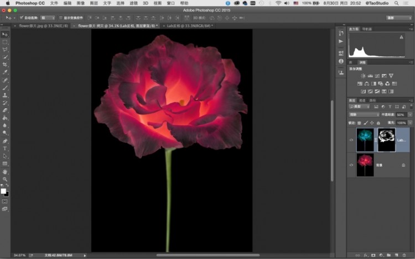Open the 滤镜 (Filter) menu
Image resolution: width=415 pixels, height=259 pixels.
133,3
